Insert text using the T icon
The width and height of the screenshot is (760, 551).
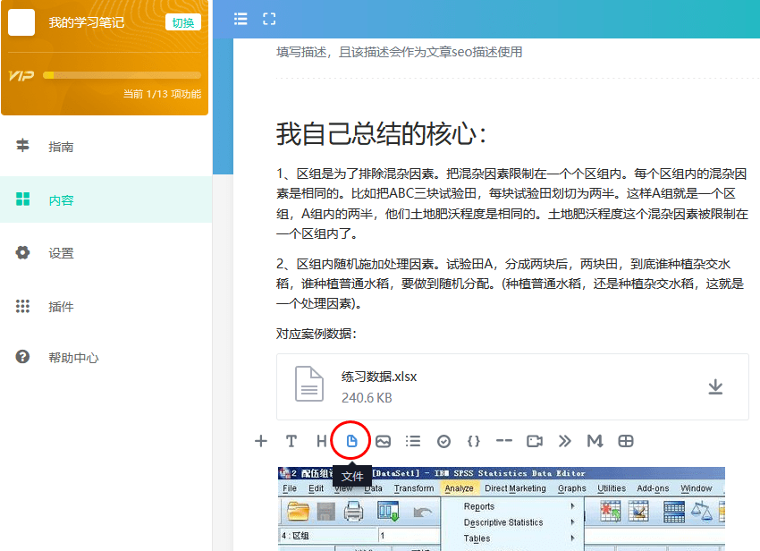click(x=291, y=441)
